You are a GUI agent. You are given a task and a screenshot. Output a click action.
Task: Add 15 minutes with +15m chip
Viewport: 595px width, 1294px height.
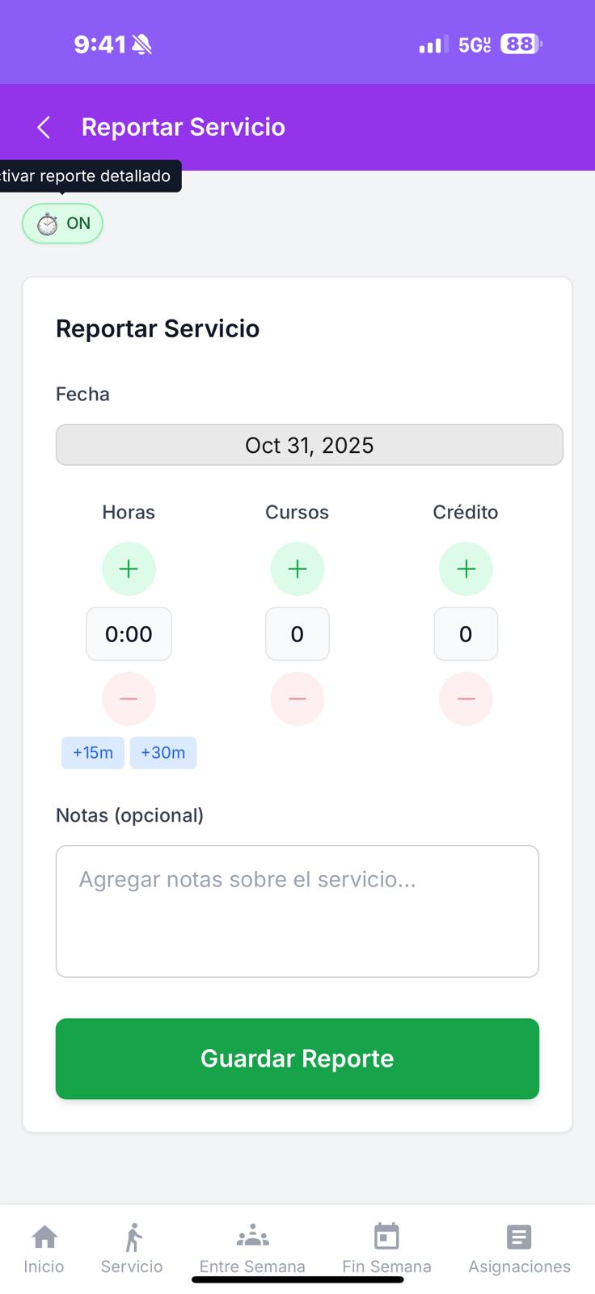pyautogui.click(x=93, y=753)
